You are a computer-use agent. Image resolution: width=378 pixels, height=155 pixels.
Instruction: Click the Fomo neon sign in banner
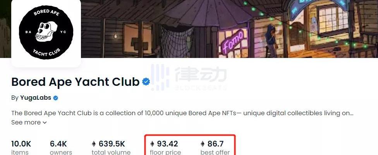[x=233, y=41]
